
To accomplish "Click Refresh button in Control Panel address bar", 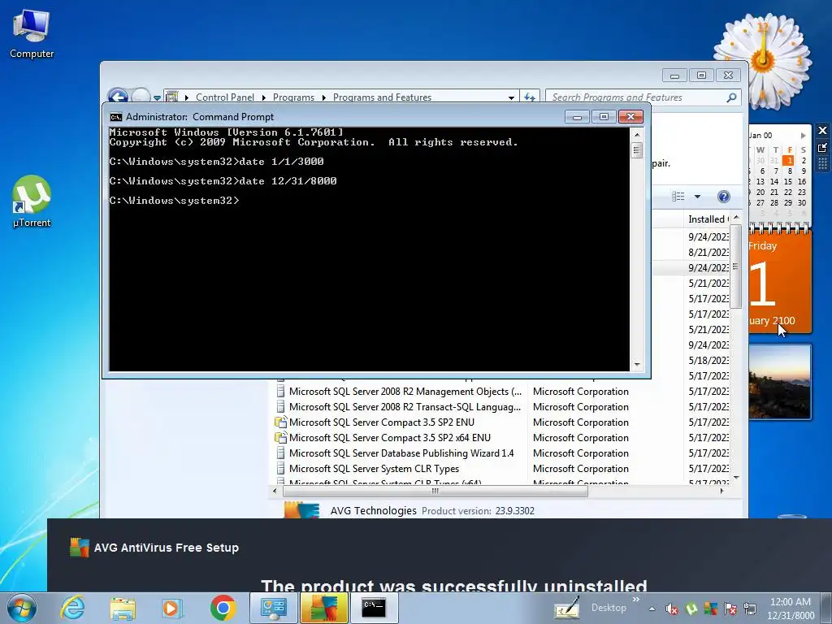I will coord(530,97).
